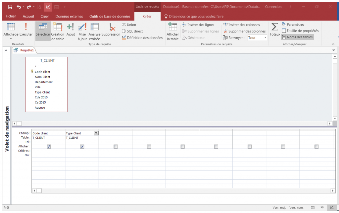Insert rows with Insérer des lignes
This screenshot has height=213, width=339.
(x=198, y=25)
